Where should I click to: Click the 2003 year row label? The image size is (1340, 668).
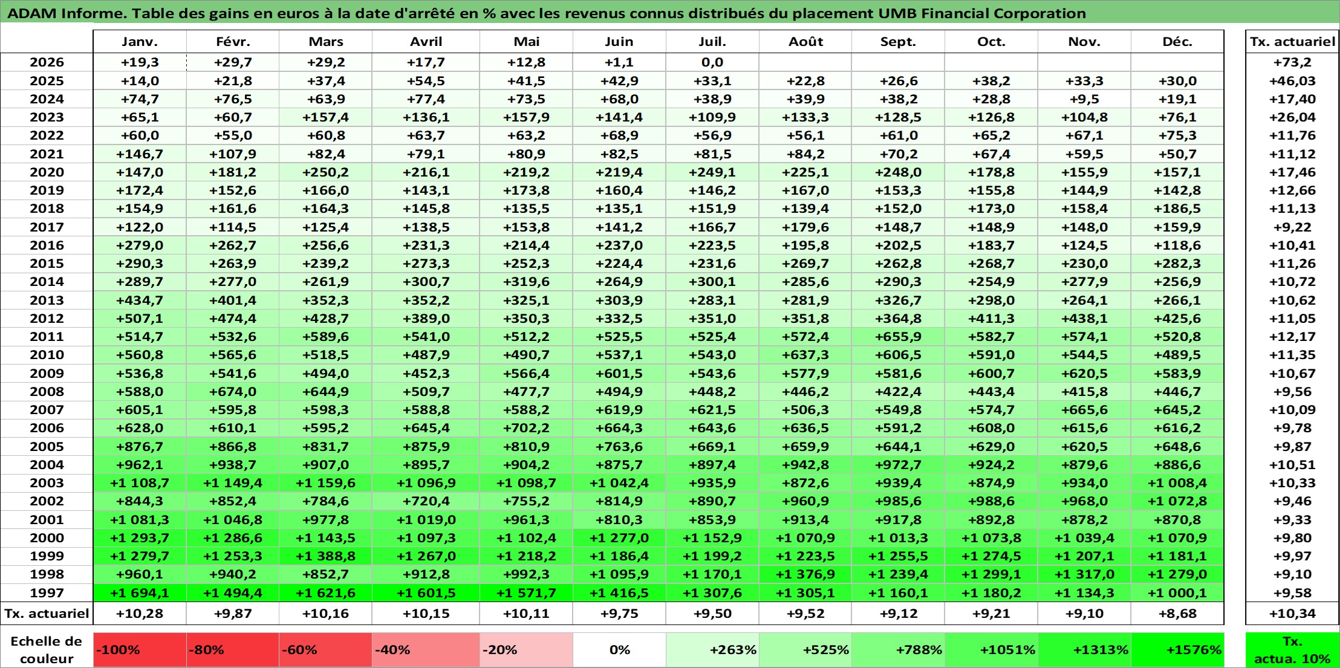47,483
